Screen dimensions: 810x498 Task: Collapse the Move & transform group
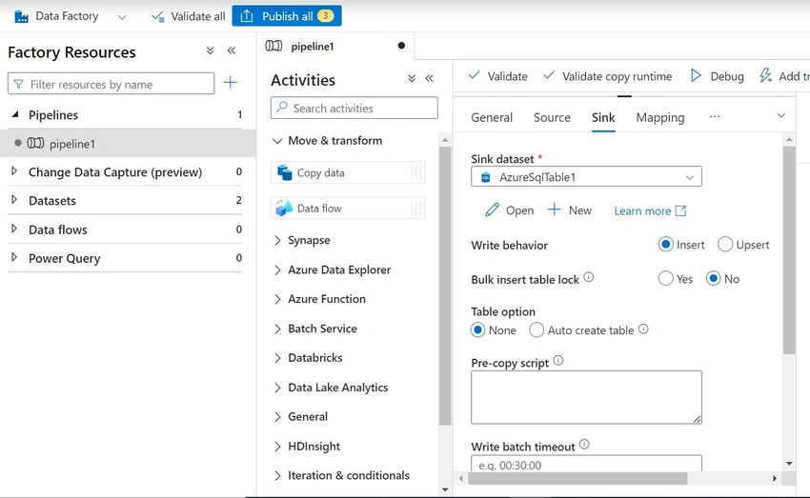click(x=277, y=140)
